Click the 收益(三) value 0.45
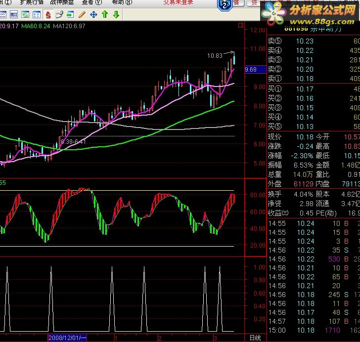The width and height of the screenshot is (360, 342). point(307,213)
